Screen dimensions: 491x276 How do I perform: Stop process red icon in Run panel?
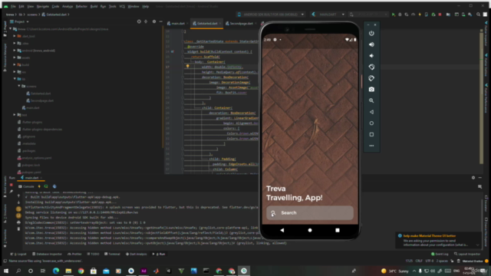click(x=12, y=185)
